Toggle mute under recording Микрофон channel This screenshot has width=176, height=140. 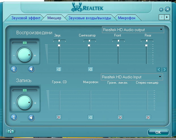[90, 117]
